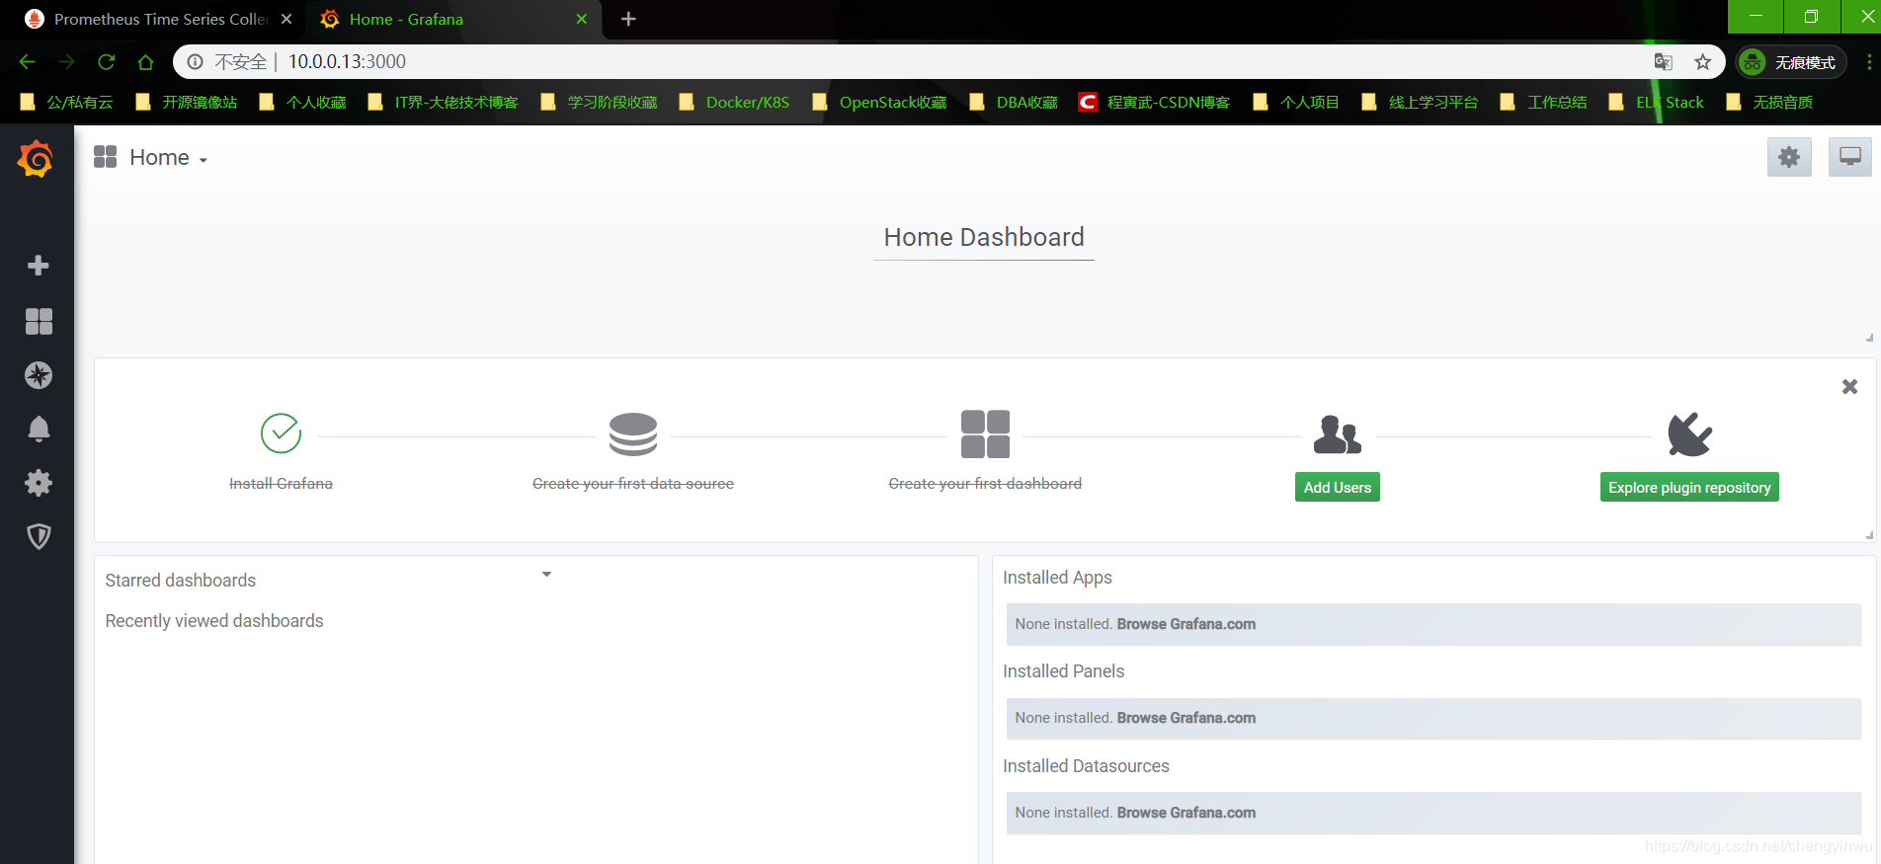Open a new browser tab

(x=628, y=19)
